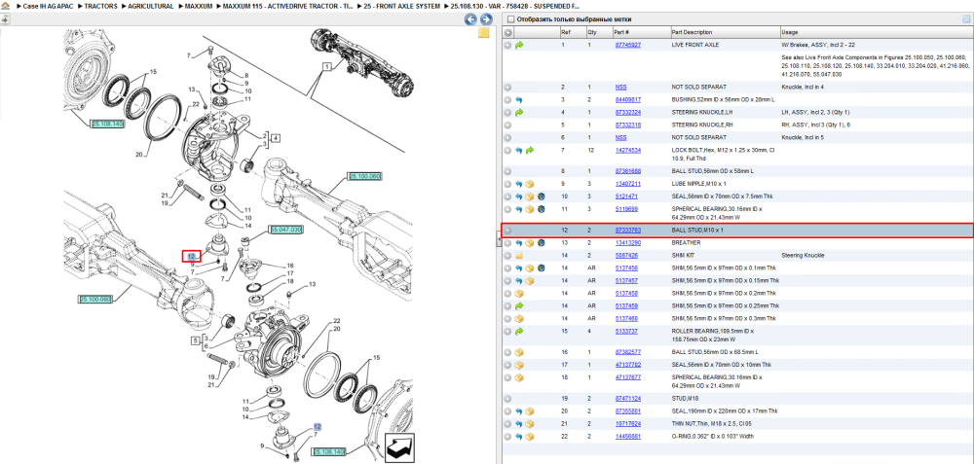Click globe icon on BREATHER row
Viewport: 974px width, 464px height.
(x=542, y=242)
